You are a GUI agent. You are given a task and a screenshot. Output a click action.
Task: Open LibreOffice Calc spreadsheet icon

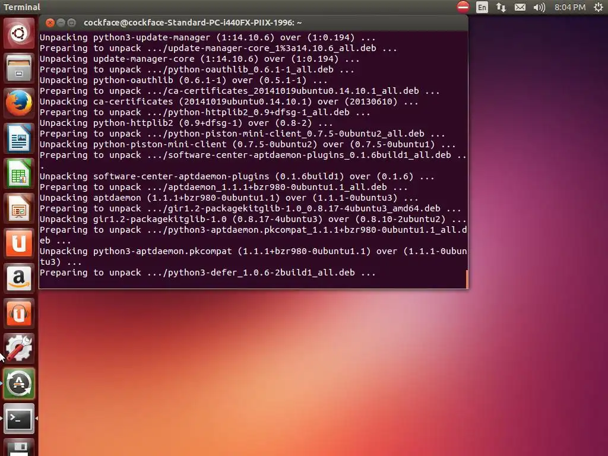pos(19,173)
